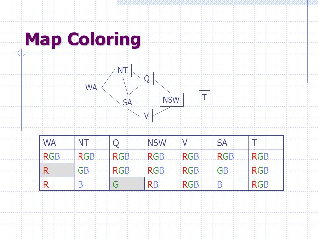Click the gray-shaded R cell in WA column
This screenshot has width=318, height=239.
coord(57,170)
